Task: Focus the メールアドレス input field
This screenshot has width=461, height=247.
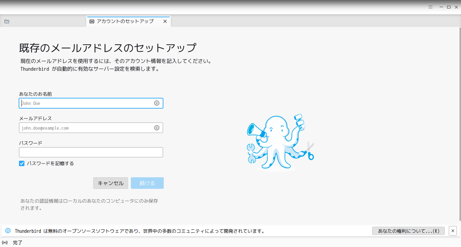Action: tap(91, 128)
